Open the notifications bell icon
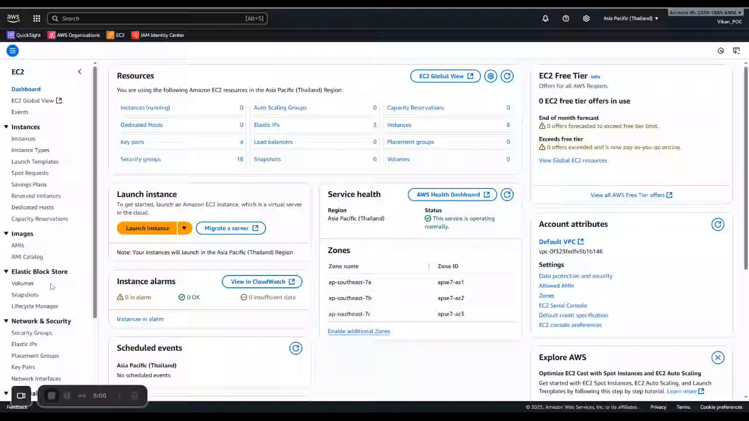The width and height of the screenshot is (749, 421). click(x=545, y=18)
